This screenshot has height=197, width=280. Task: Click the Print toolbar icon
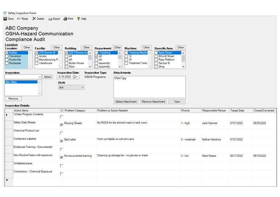pyautogui.click(x=65, y=19)
